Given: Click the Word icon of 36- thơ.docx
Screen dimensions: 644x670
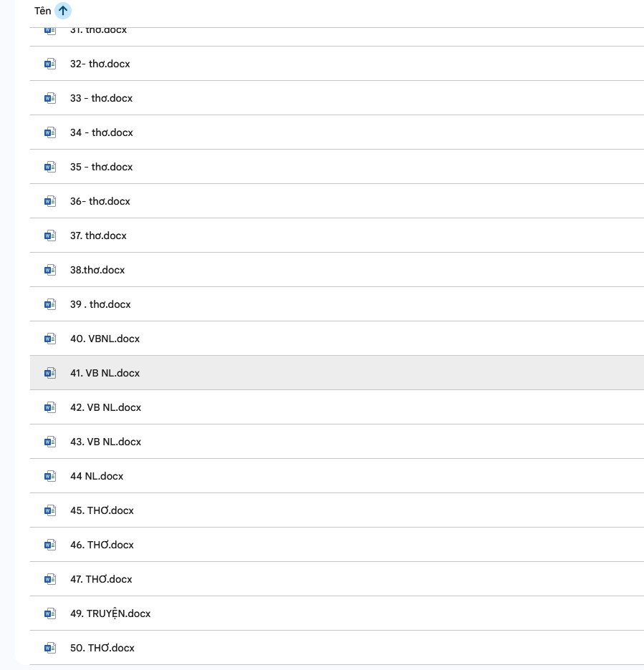Looking at the screenshot, I should [50, 201].
